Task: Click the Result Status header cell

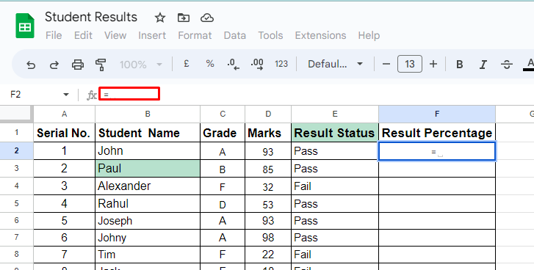Action: [x=335, y=133]
